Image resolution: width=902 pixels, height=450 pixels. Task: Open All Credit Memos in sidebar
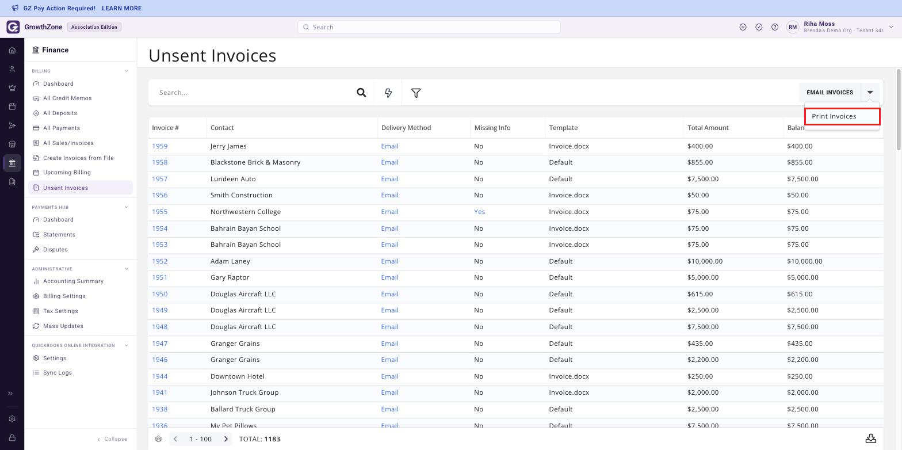(x=67, y=98)
